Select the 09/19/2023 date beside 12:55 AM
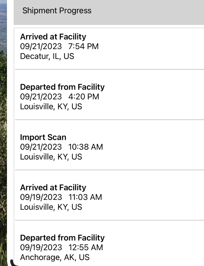204x266 pixels. coord(41,247)
